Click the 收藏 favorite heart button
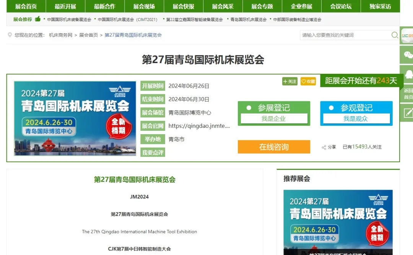Image resolution: width=413 pixels, height=255 pixels. pyautogui.click(x=308, y=81)
